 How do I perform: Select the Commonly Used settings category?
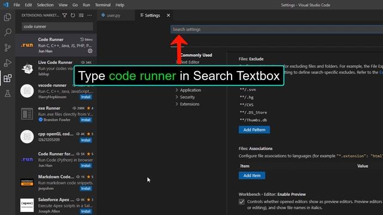[196, 55]
